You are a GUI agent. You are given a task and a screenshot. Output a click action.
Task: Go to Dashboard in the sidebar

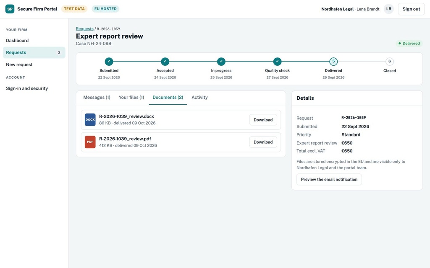click(34, 41)
